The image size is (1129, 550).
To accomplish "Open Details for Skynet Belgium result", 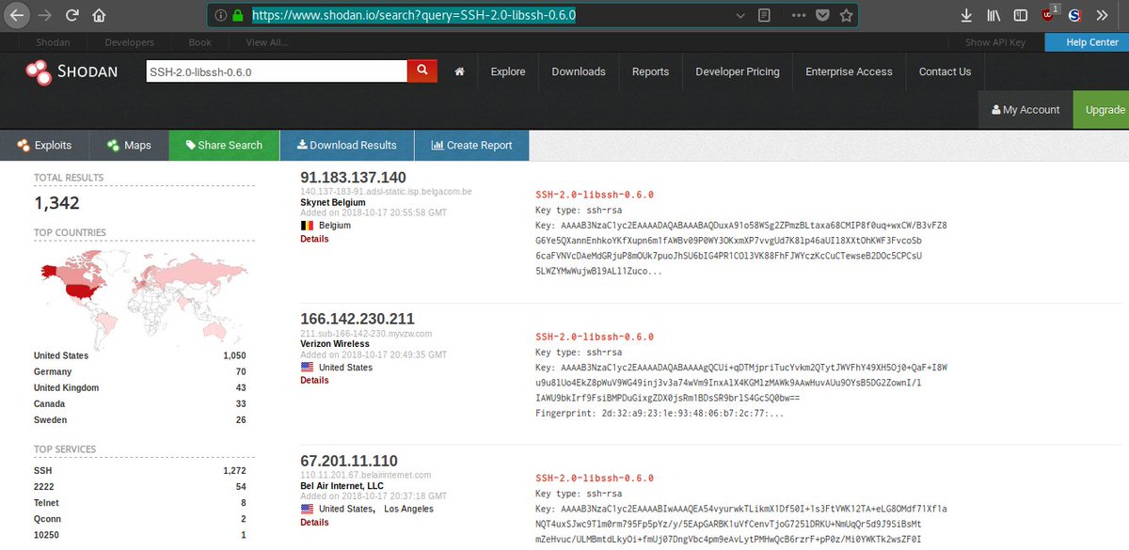I will (314, 239).
